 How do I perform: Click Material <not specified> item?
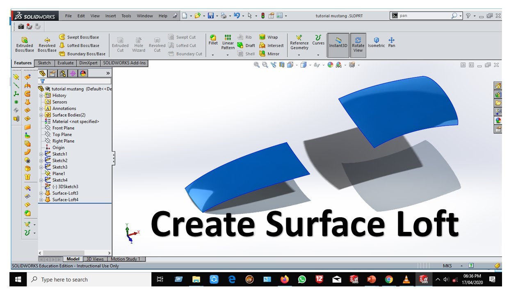(76, 122)
